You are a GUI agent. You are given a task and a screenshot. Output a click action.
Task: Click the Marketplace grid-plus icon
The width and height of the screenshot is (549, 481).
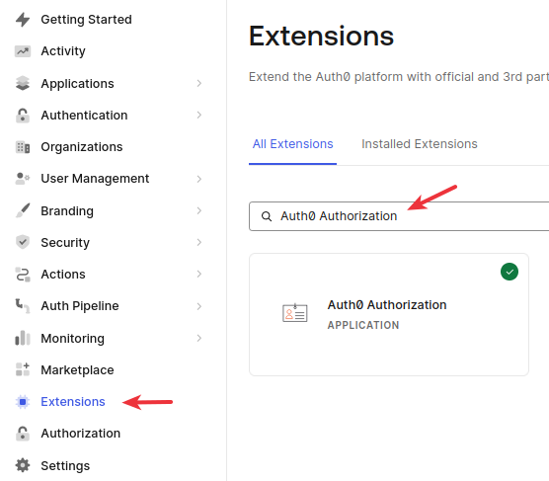23,370
